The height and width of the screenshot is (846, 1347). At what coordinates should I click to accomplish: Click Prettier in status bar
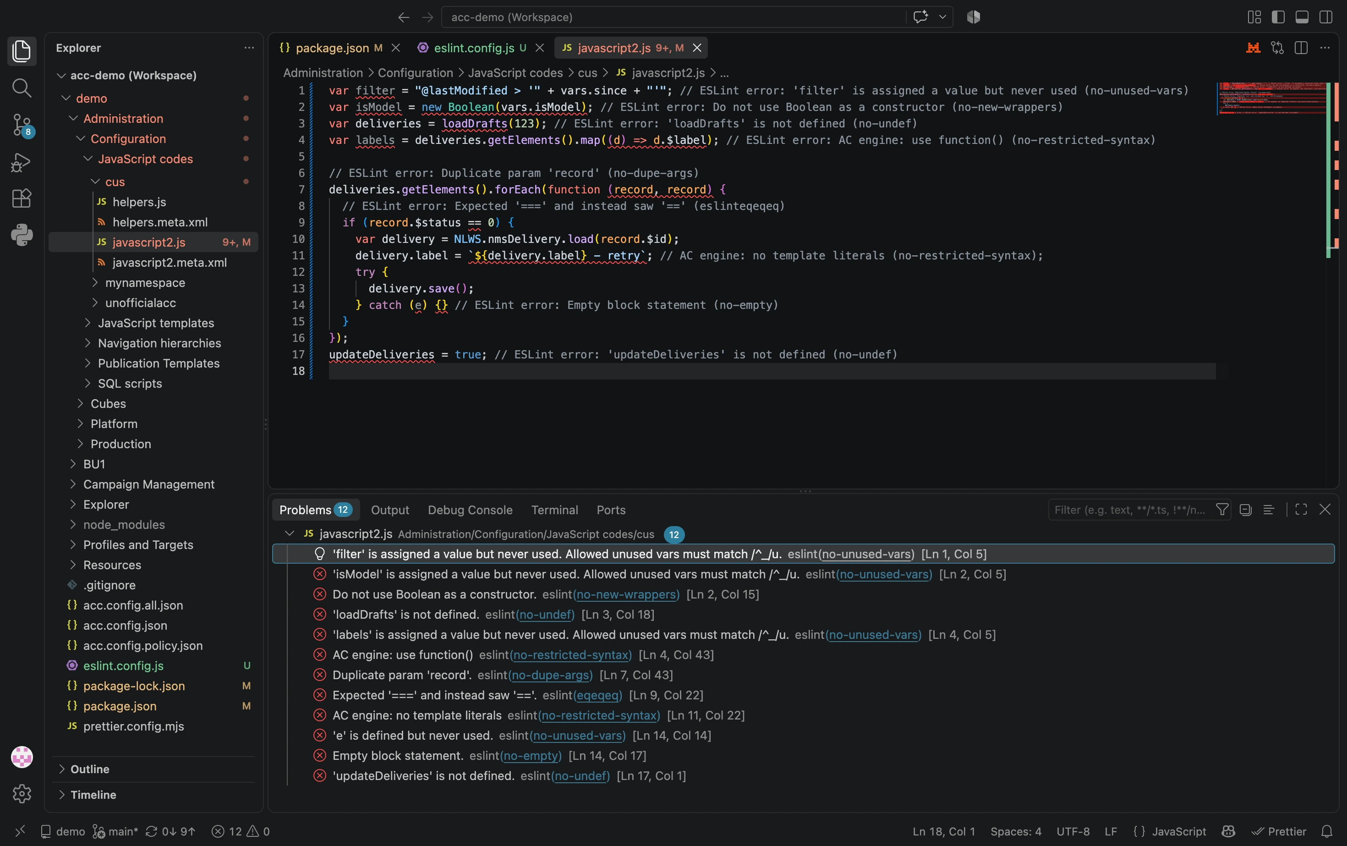1279,831
